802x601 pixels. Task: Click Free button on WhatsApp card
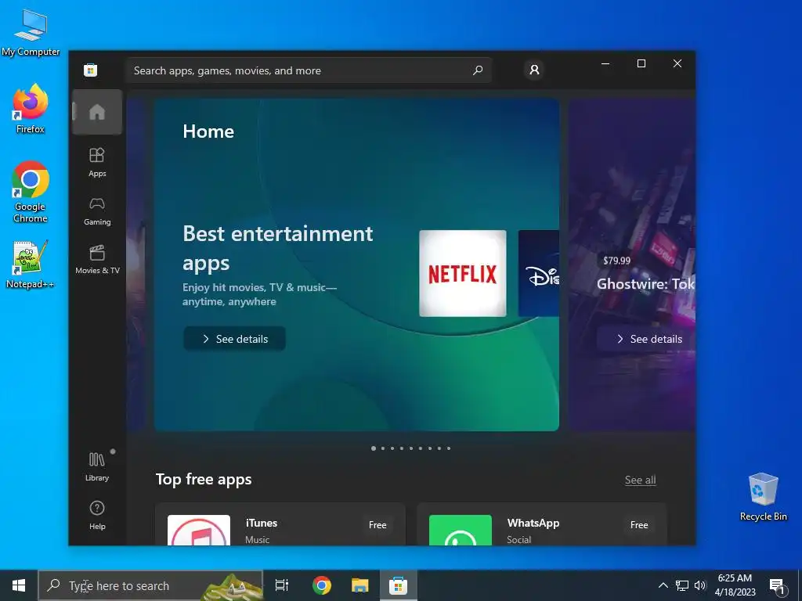point(639,525)
